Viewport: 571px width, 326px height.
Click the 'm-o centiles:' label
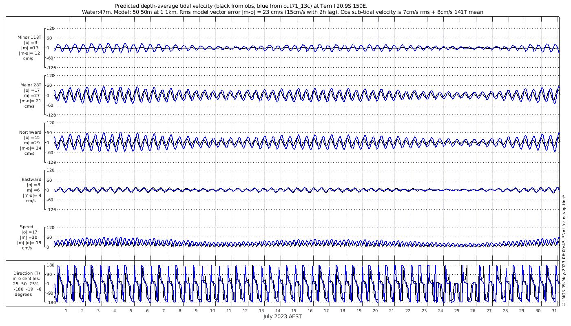click(x=27, y=278)
